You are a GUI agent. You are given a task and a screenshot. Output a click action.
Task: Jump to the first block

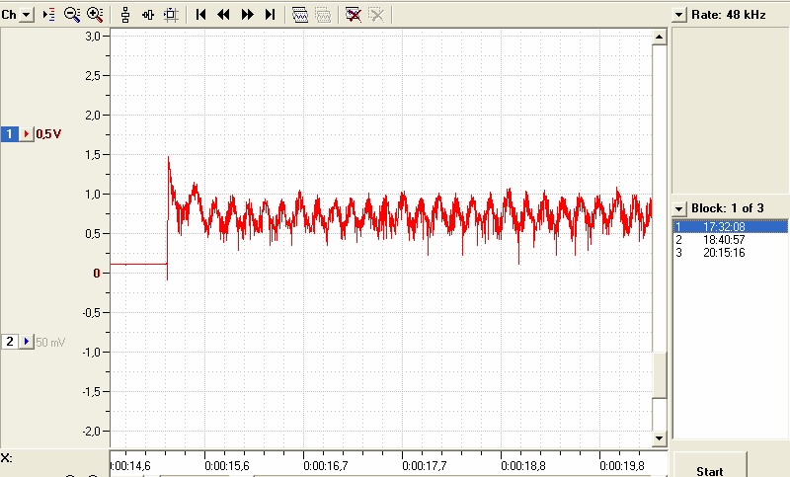[x=200, y=15]
